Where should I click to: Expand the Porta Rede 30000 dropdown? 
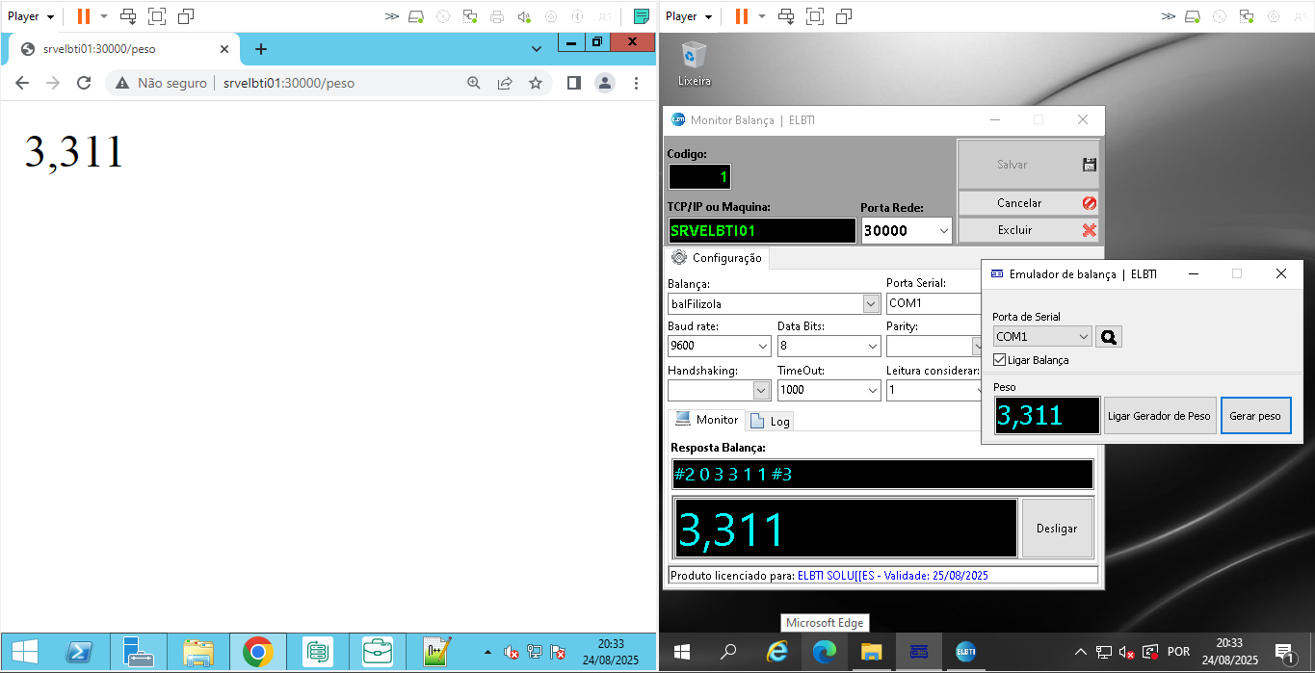941,231
